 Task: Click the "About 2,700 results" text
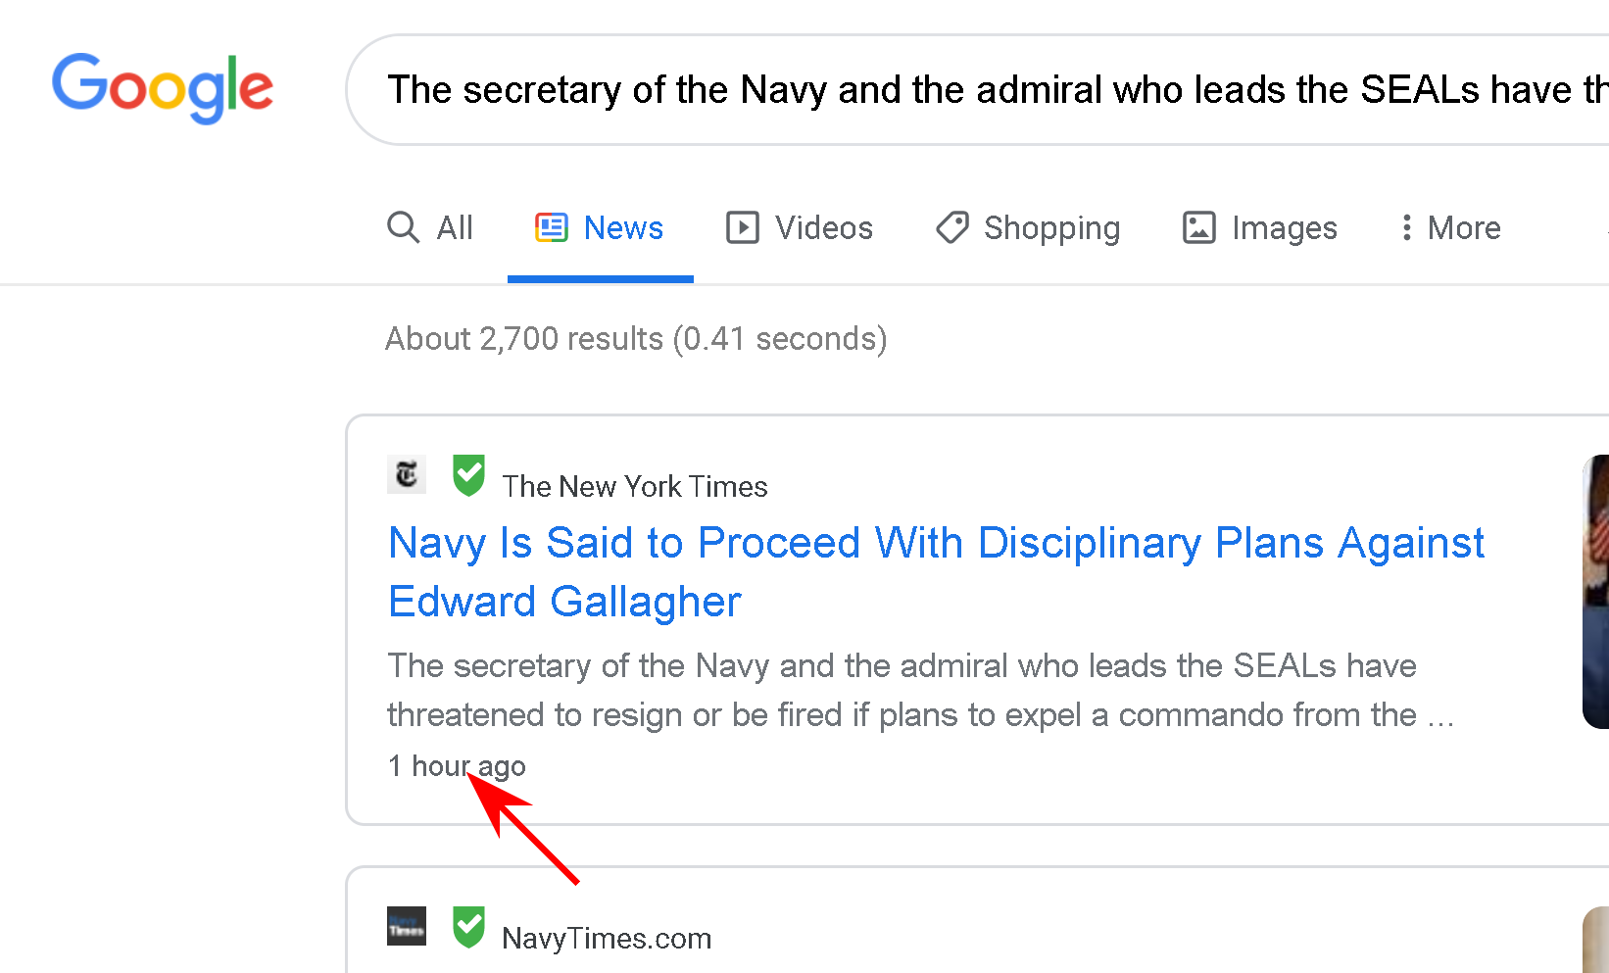636,339
